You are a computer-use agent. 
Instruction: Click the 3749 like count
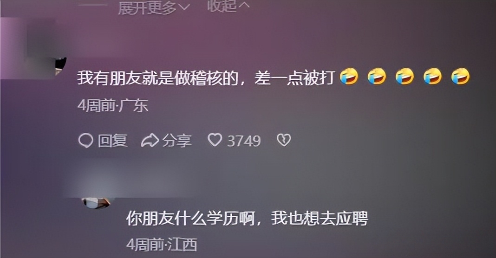[244, 141]
